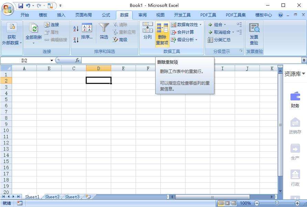
Task: Select row 5 header
Action: pyautogui.click(x=6, y=99)
